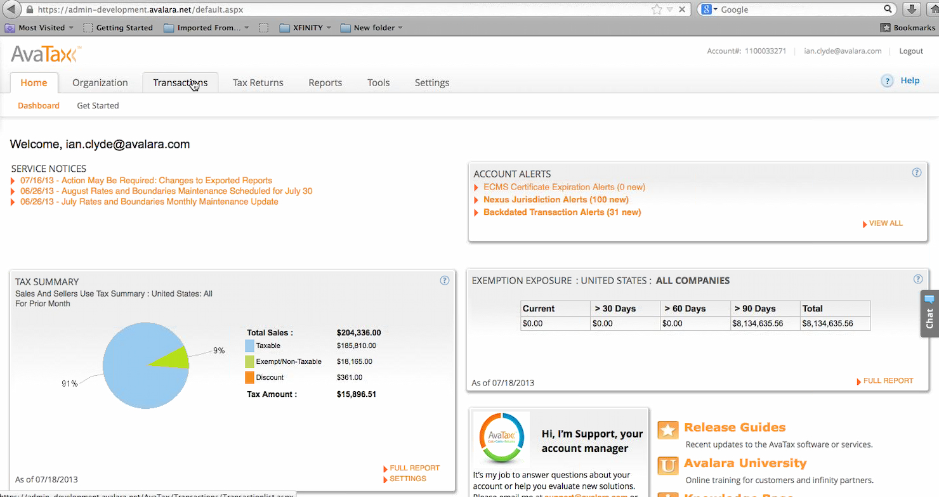This screenshot has width=939, height=497.
Task: Click the ian.clyde@avalara.com account text
Action: pyautogui.click(x=843, y=51)
